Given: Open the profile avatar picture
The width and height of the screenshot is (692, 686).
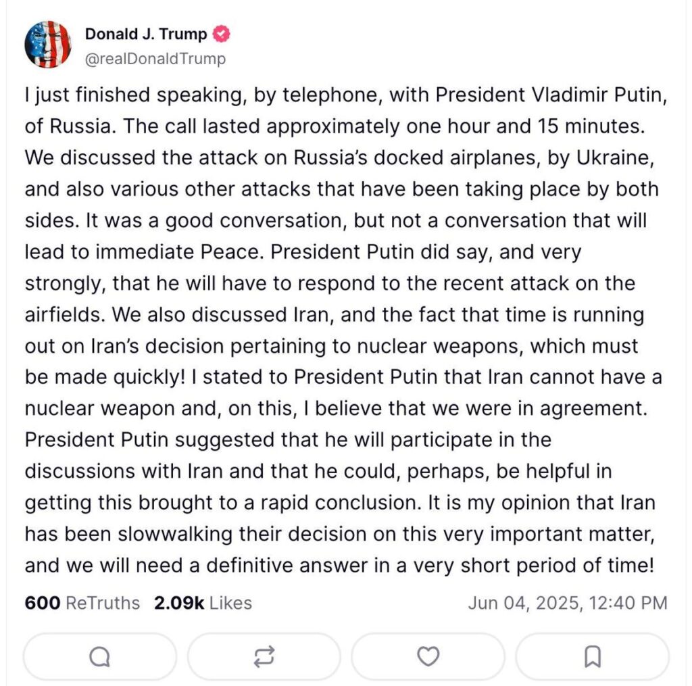Looking at the screenshot, I should (x=48, y=45).
